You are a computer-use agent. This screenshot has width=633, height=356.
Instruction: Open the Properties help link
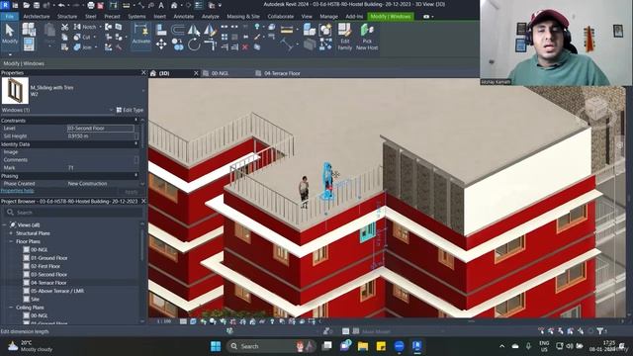coord(18,191)
